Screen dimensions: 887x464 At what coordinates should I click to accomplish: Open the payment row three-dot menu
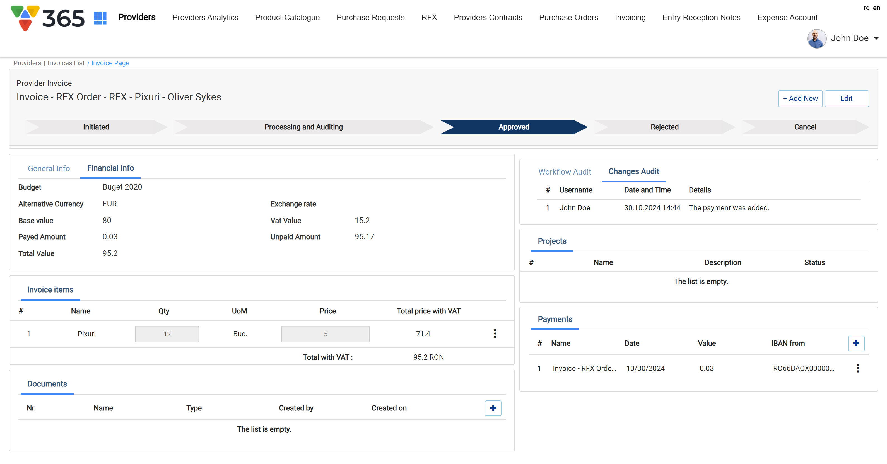click(x=858, y=368)
